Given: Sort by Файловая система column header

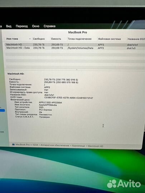Looking at the screenshot, I should (x=109, y=39).
